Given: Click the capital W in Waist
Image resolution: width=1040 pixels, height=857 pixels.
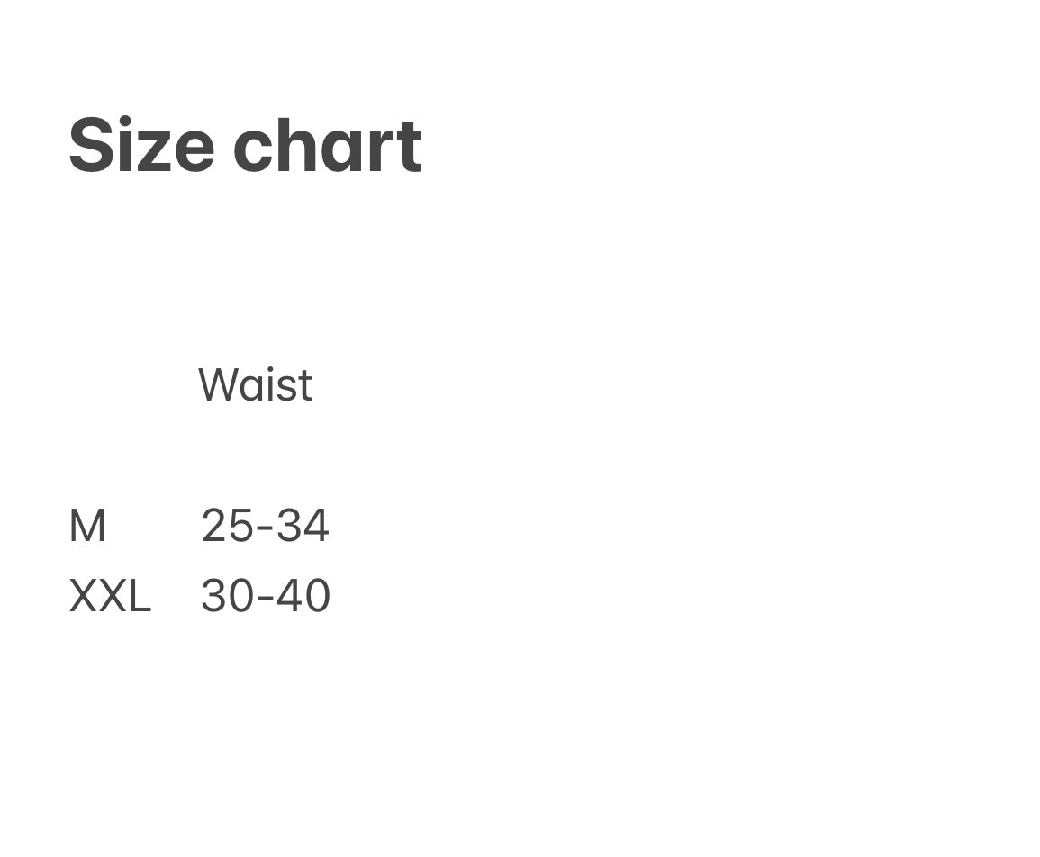Looking at the screenshot, I should (x=217, y=385).
